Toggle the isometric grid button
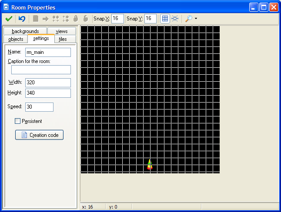281x212 pixels. click(174, 19)
